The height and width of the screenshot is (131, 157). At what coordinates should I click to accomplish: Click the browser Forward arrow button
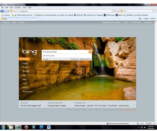tap(5, 11)
